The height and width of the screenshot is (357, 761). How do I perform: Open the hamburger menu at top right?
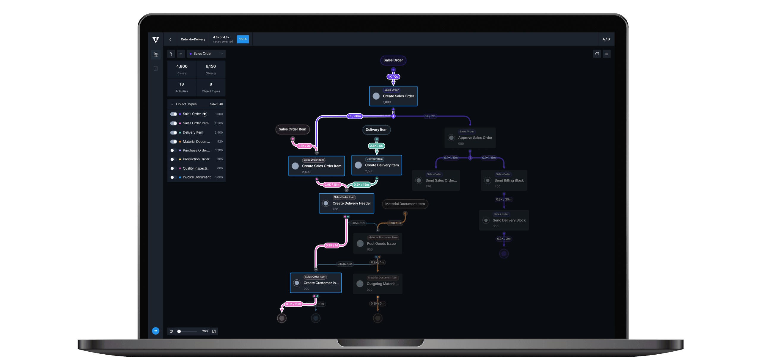point(607,54)
